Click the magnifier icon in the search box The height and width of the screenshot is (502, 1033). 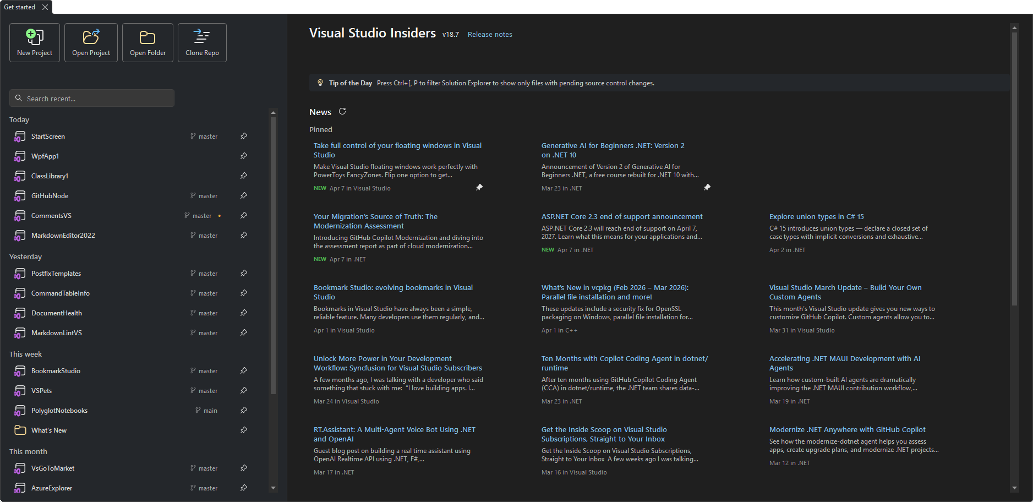(19, 98)
